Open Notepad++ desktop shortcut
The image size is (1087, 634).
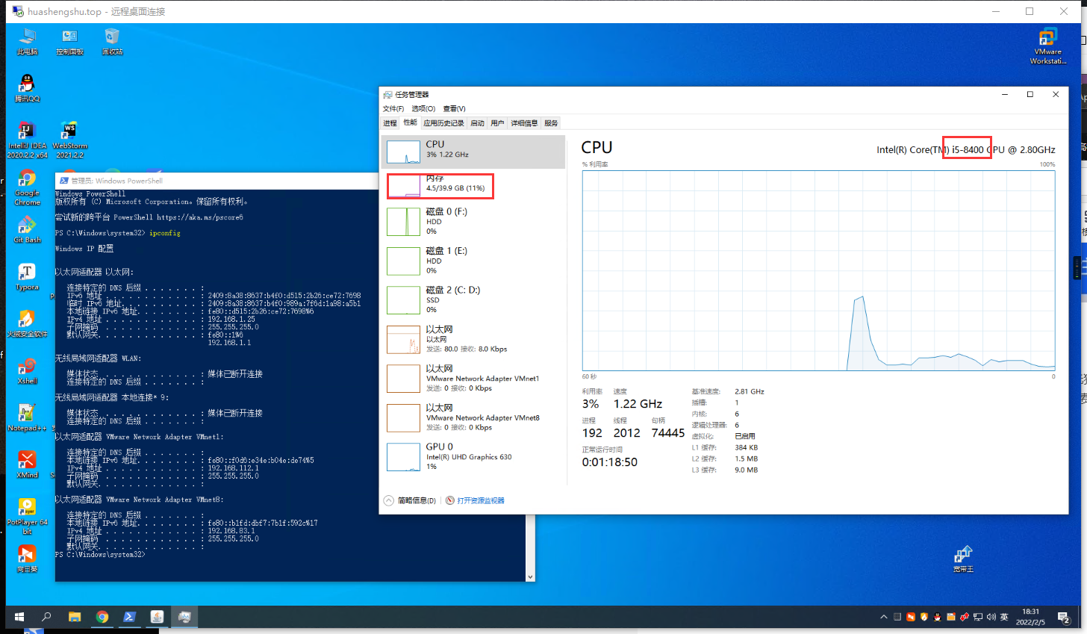pyautogui.click(x=27, y=418)
